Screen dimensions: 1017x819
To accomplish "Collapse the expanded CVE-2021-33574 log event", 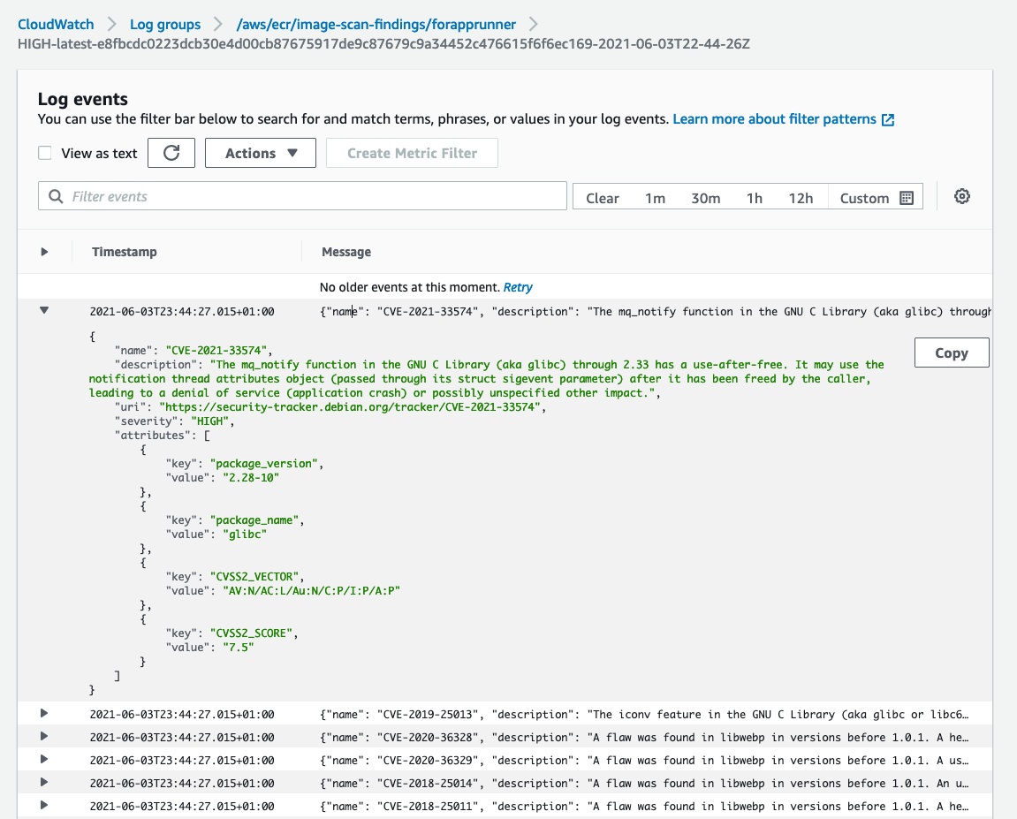I will click(x=44, y=311).
